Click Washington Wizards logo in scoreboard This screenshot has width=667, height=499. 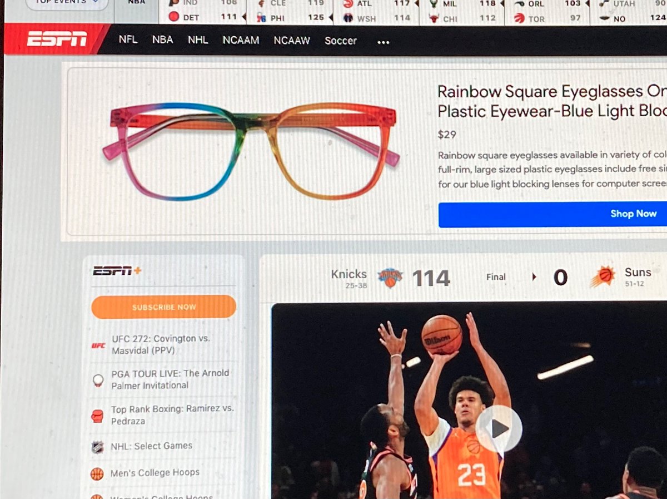(349, 18)
